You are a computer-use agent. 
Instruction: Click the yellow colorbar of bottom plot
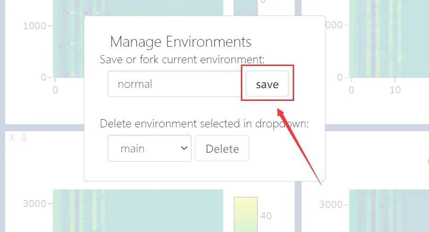click(x=246, y=214)
